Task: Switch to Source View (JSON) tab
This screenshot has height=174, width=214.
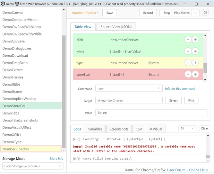Action: coord(116,27)
